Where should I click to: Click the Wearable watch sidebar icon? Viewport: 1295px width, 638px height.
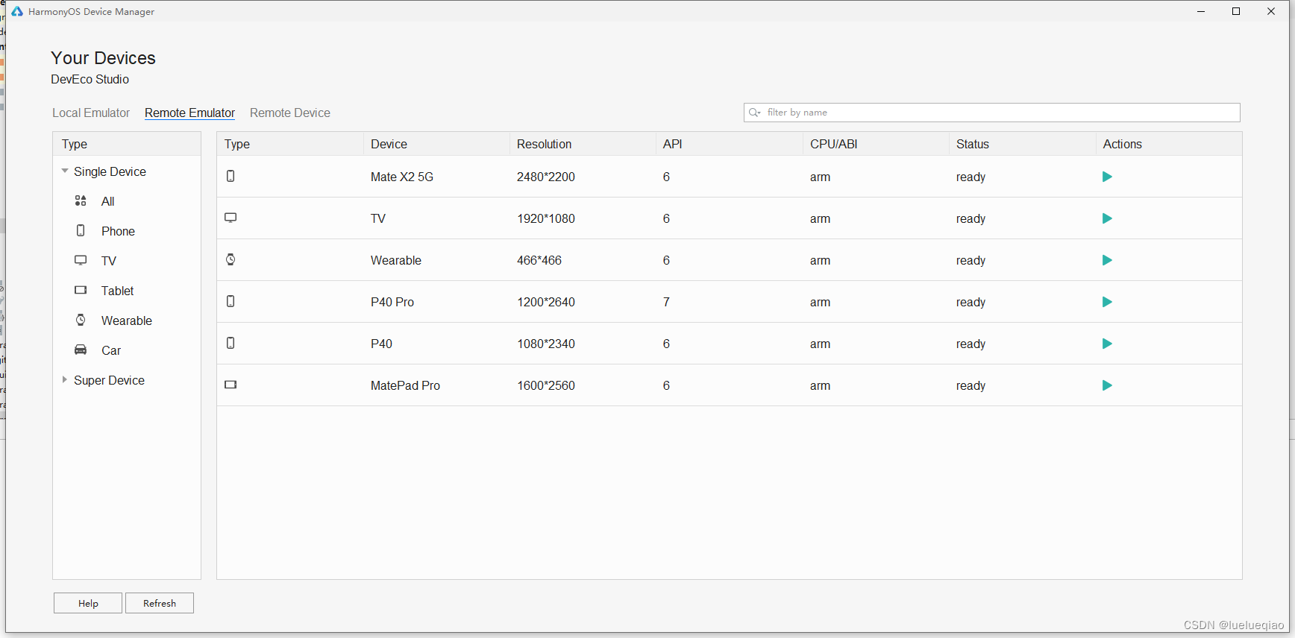click(81, 320)
